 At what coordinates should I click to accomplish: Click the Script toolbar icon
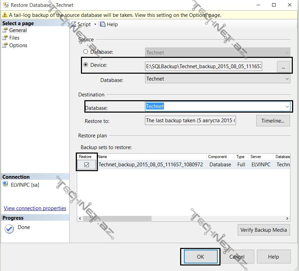74,24
